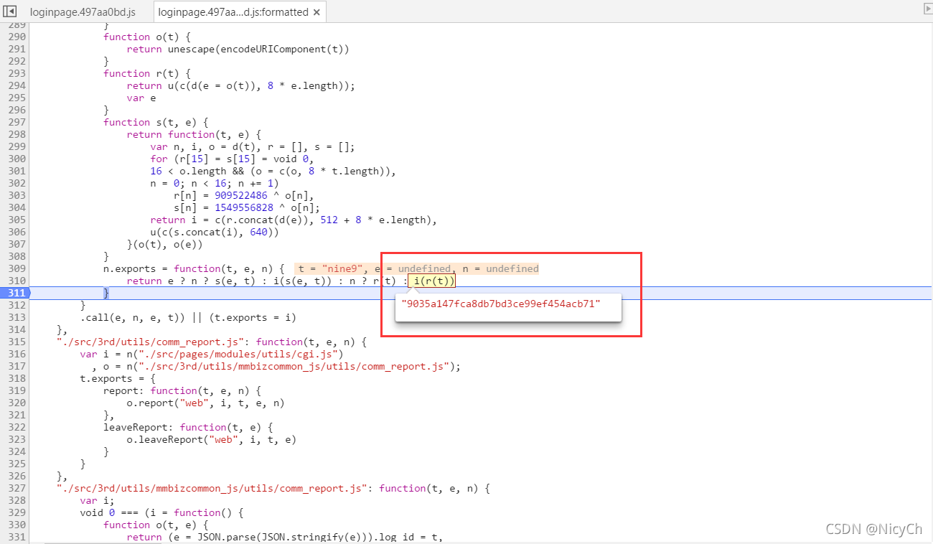Viewport: 933px width, 544px height.
Task: Set breakpoint on line number 310
Action: pos(17,281)
